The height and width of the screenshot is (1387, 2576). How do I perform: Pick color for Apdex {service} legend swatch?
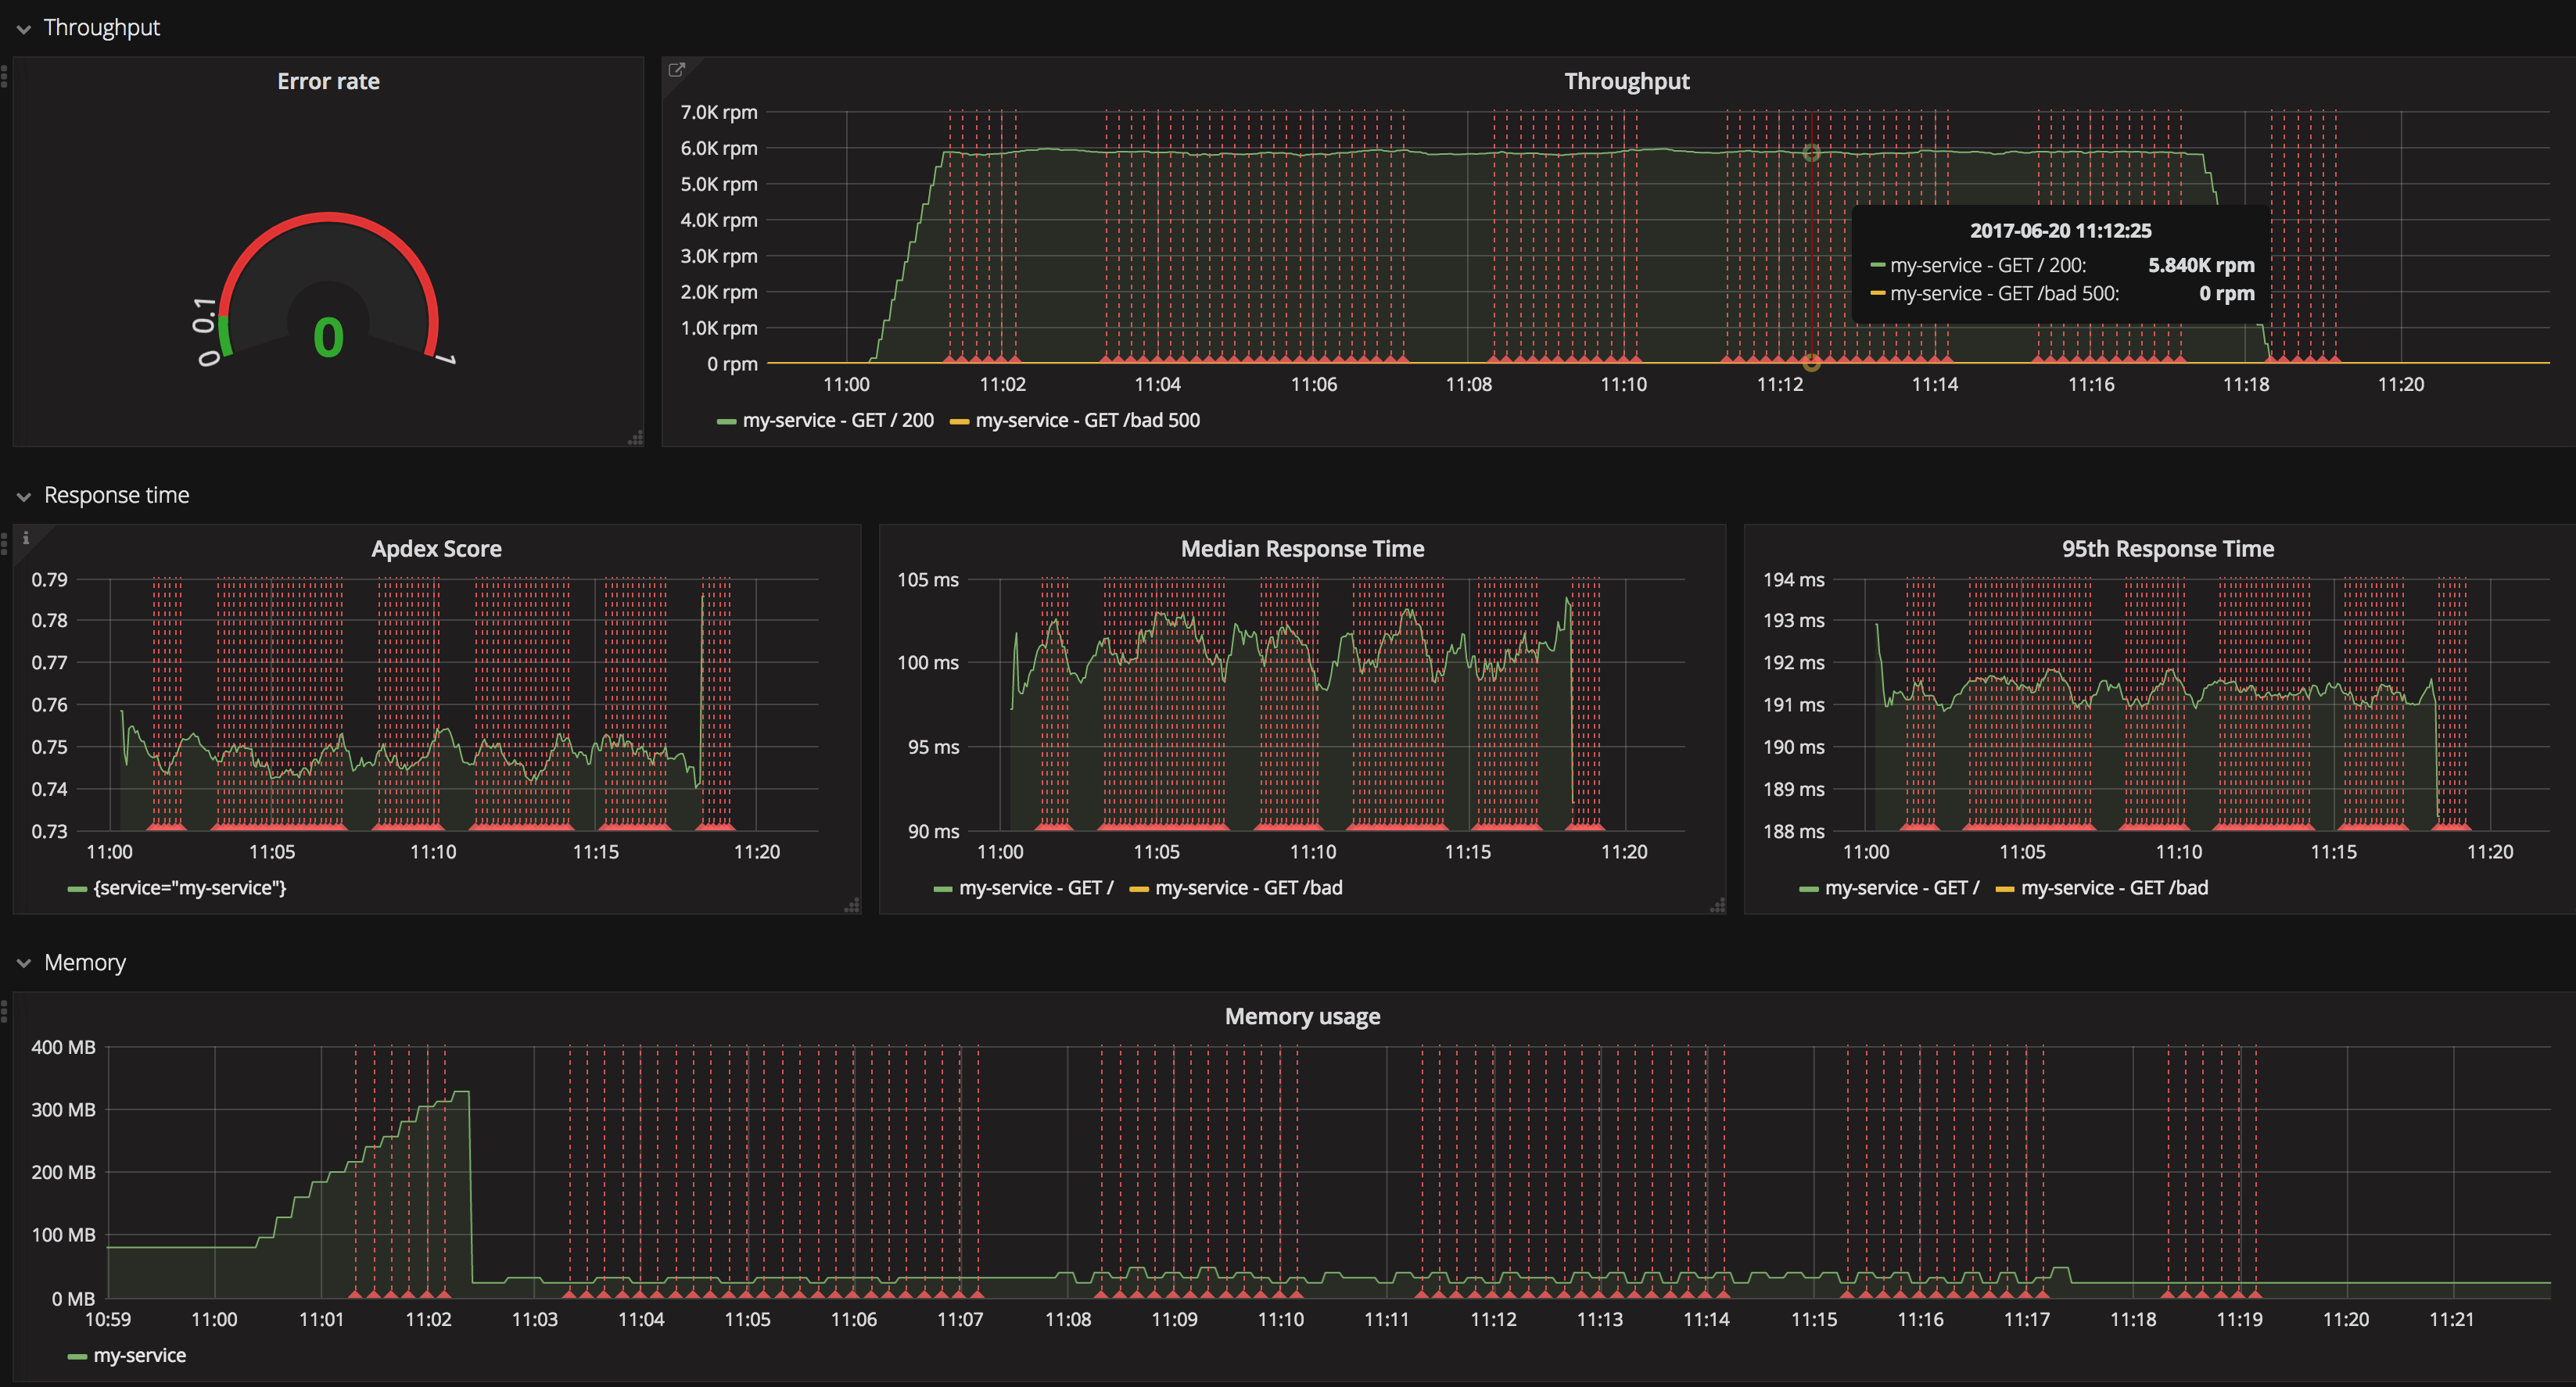coord(77,889)
